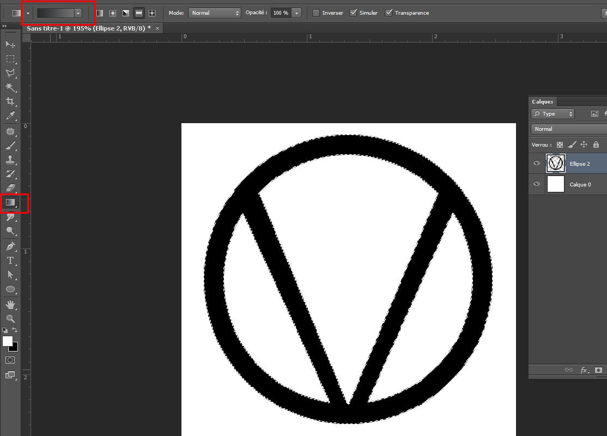Change the screen mode
Viewport: 607px width, 436px height.
point(10,375)
